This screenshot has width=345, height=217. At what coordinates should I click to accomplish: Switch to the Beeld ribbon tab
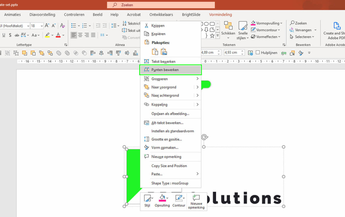[97, 14]
